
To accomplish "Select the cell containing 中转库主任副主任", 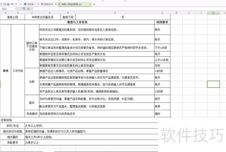I will coord(42,17).
